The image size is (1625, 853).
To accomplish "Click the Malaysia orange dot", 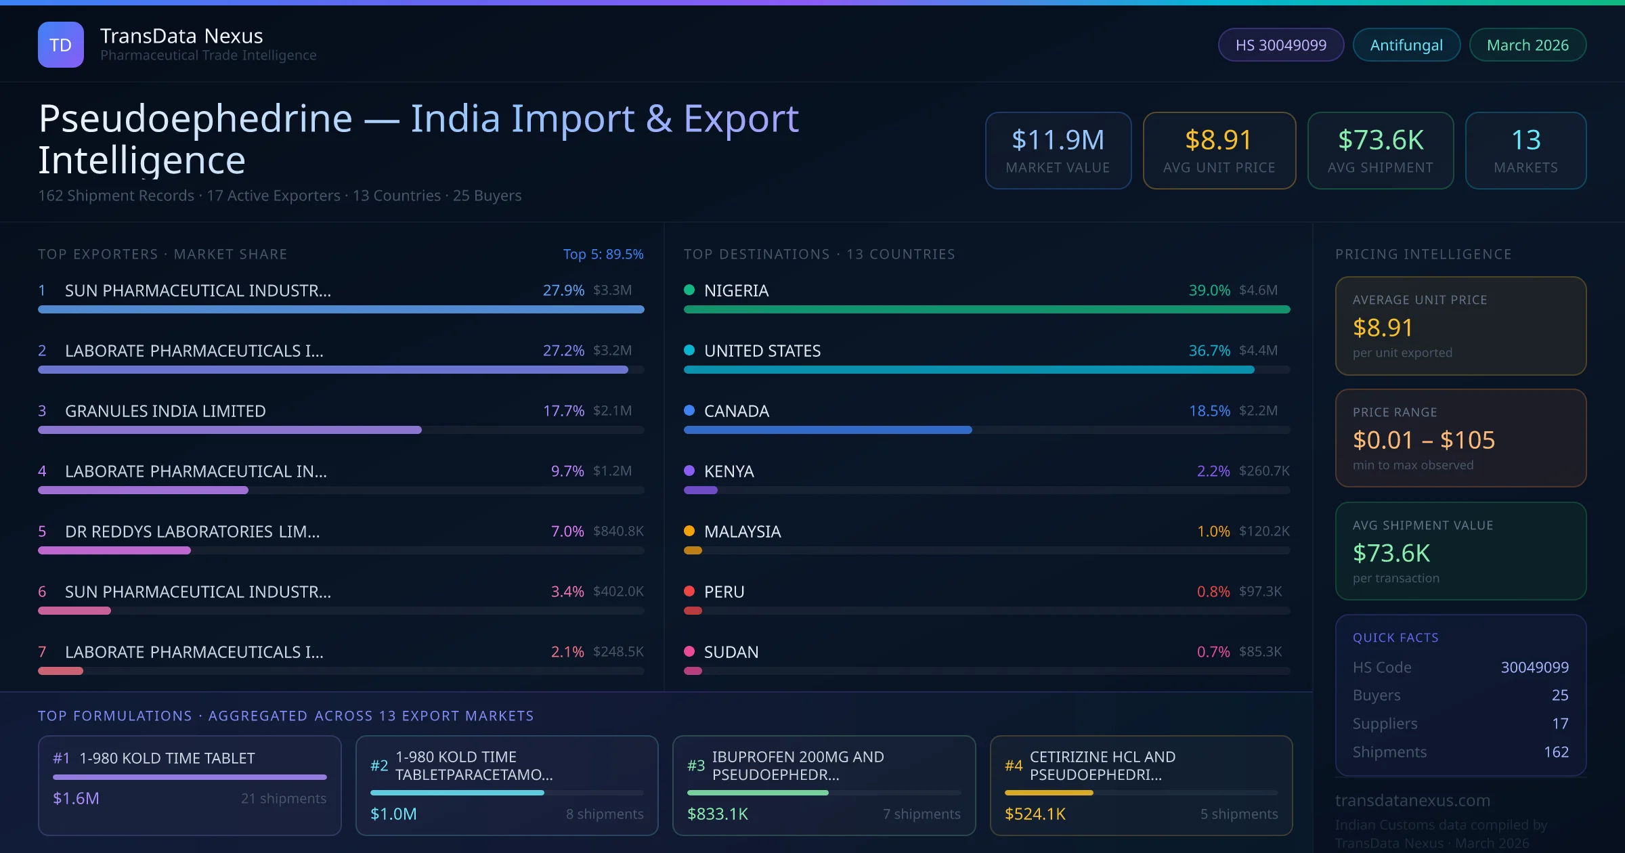I will (689, 531).
